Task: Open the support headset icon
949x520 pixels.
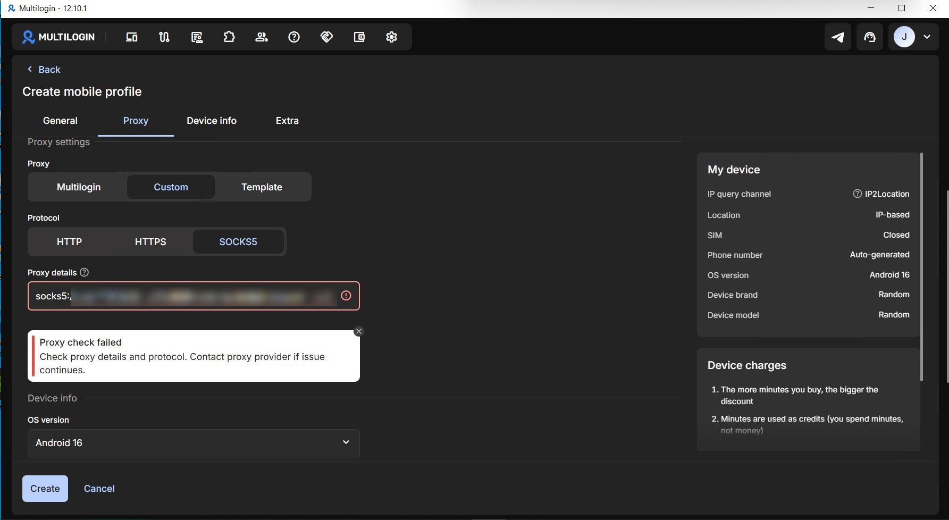Action: coord(870,37)
